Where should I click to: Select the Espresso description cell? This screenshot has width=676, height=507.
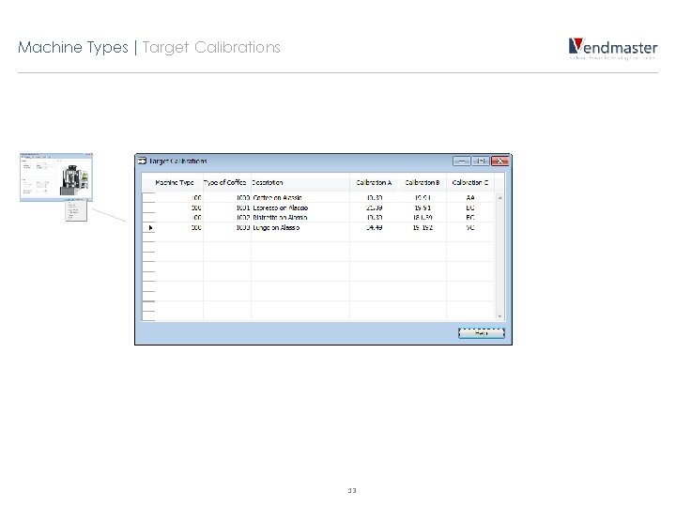tap(300, 207)
